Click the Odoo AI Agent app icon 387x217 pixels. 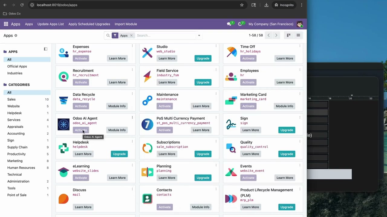(x=63, y=124)
